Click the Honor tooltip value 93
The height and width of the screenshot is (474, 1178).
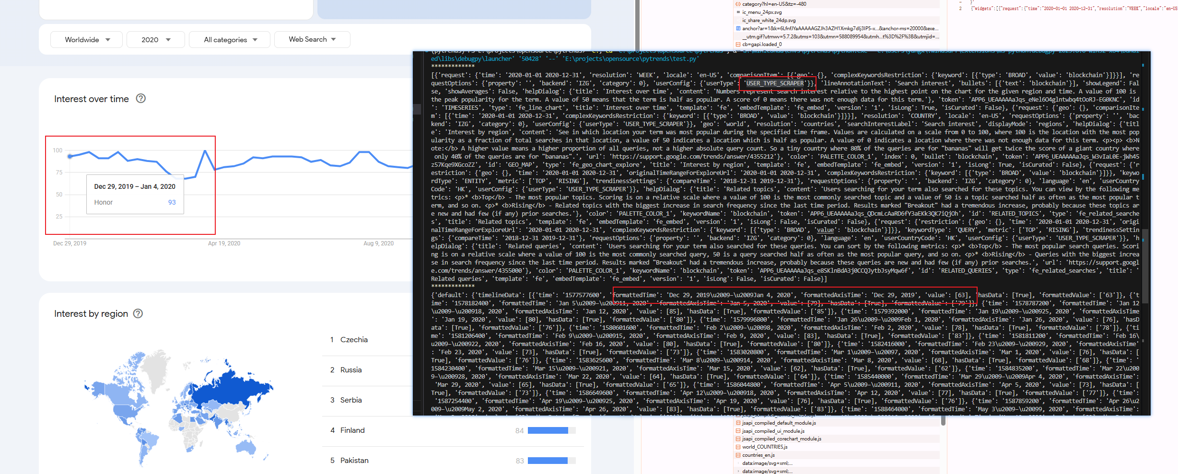coord(172,202)
